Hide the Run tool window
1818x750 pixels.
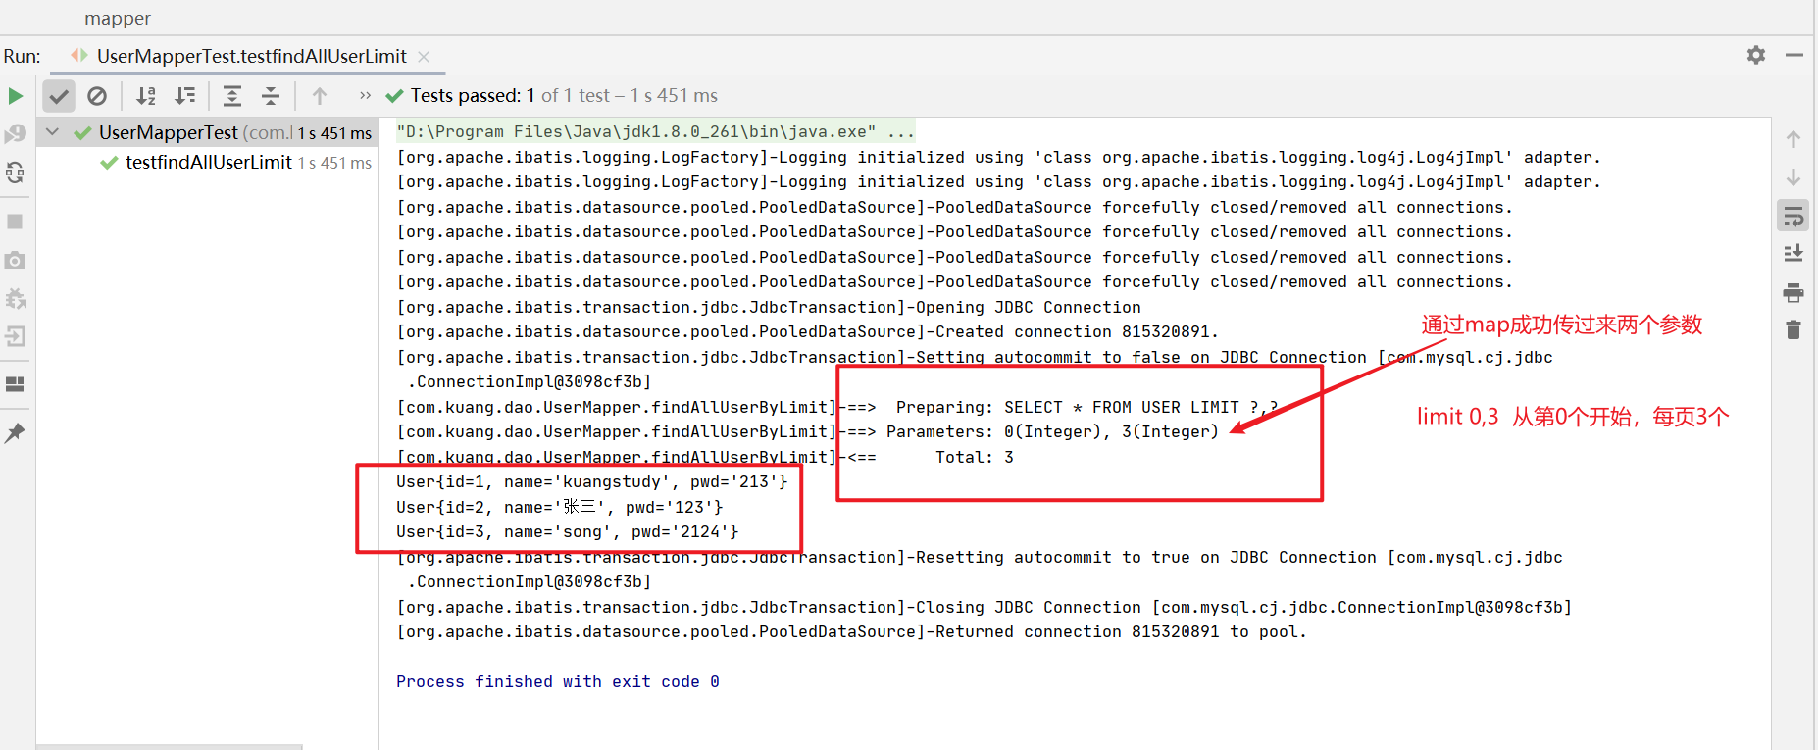coord(1794,55)
